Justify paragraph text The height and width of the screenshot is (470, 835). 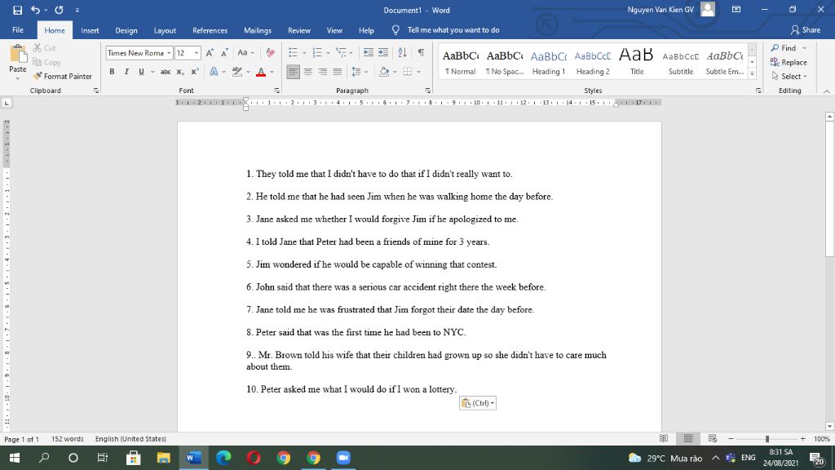click(337, 72)
